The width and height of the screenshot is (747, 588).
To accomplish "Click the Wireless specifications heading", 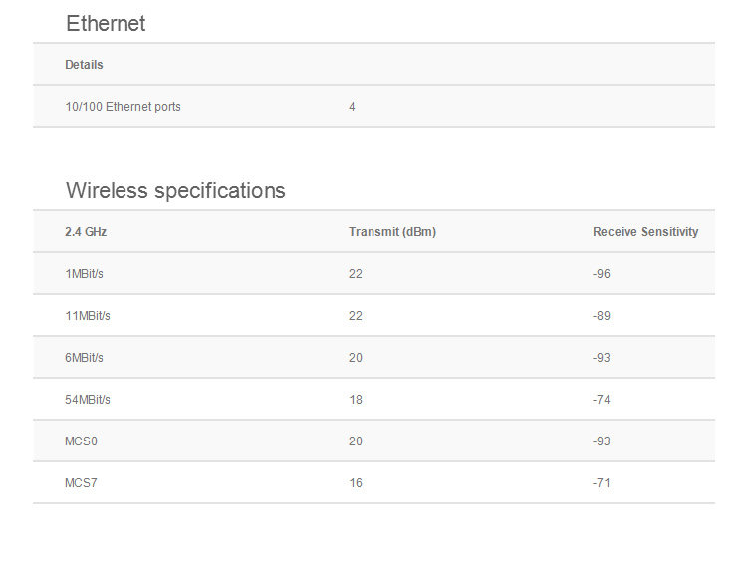I will (175, 191).
